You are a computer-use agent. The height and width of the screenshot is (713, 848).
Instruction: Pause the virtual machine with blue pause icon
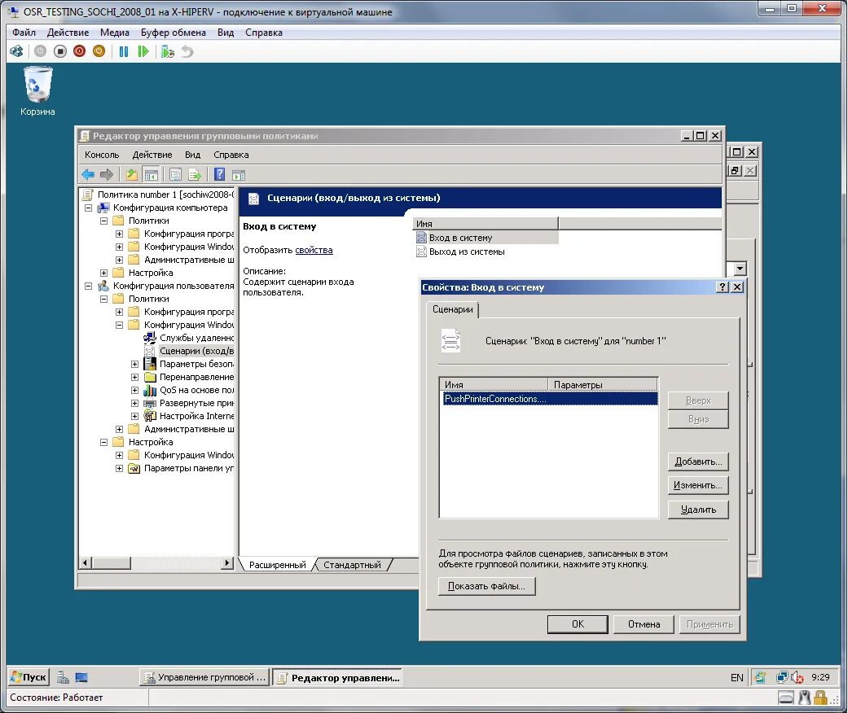[124, 51]
